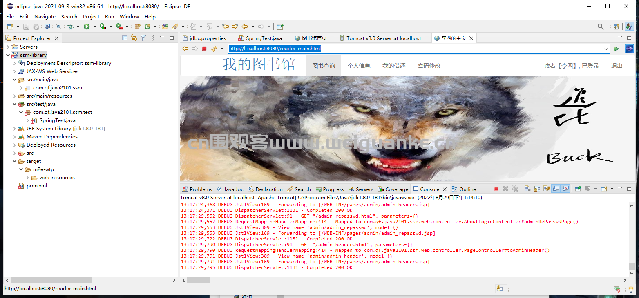Click the red Terminate icon in Console

(x=496, y=189)
